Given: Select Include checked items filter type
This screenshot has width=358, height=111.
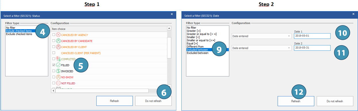Looking at the screenshot, I should 27,31.
